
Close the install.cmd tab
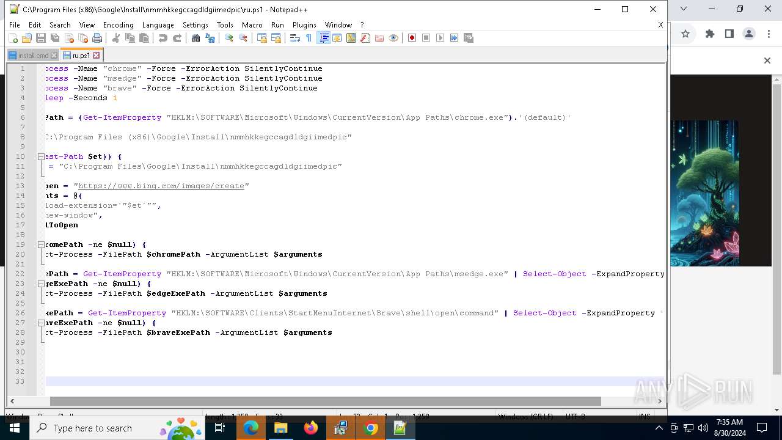54,56
